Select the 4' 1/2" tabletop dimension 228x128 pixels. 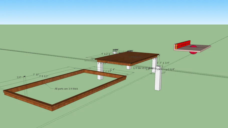tap(104, 54)
